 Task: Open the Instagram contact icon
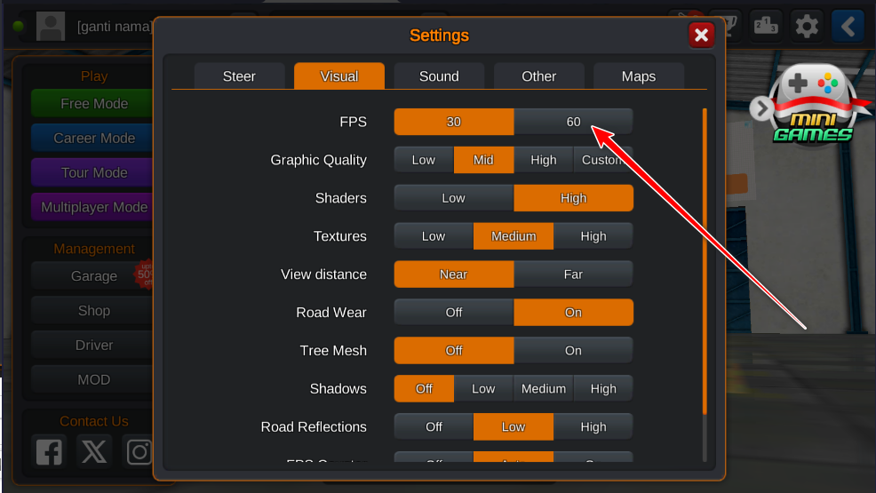(138, 451)
